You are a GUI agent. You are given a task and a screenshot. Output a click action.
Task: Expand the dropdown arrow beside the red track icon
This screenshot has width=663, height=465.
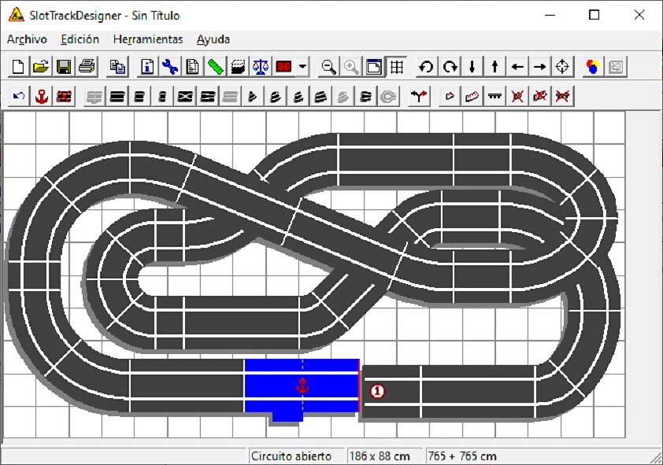(x=302, y=67)
